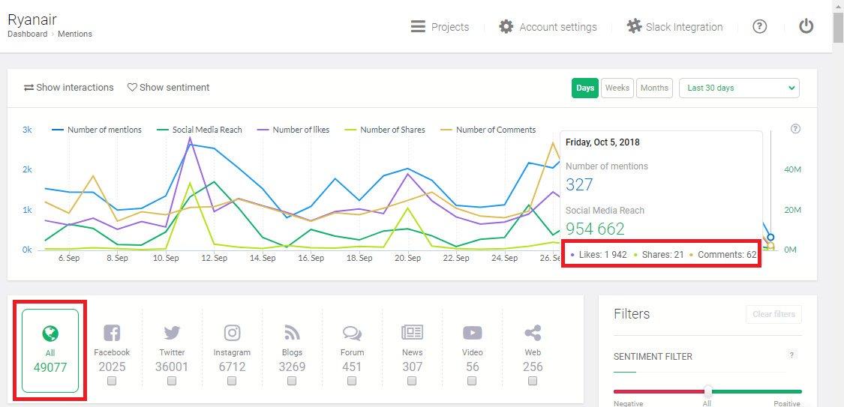
Task: Toggle Number of likes legend item
Action: click(x=293, y=130)
